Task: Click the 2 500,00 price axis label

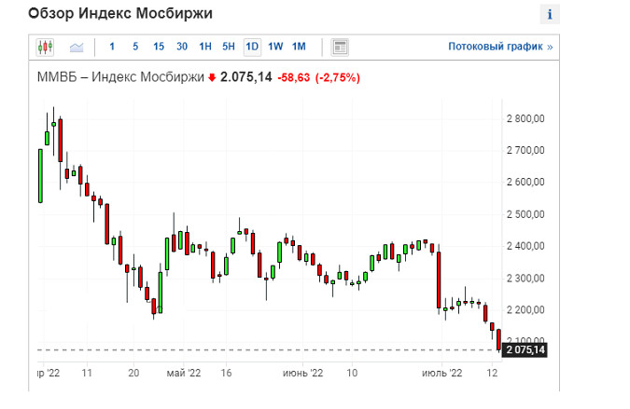Action: (x=525, y=214)
